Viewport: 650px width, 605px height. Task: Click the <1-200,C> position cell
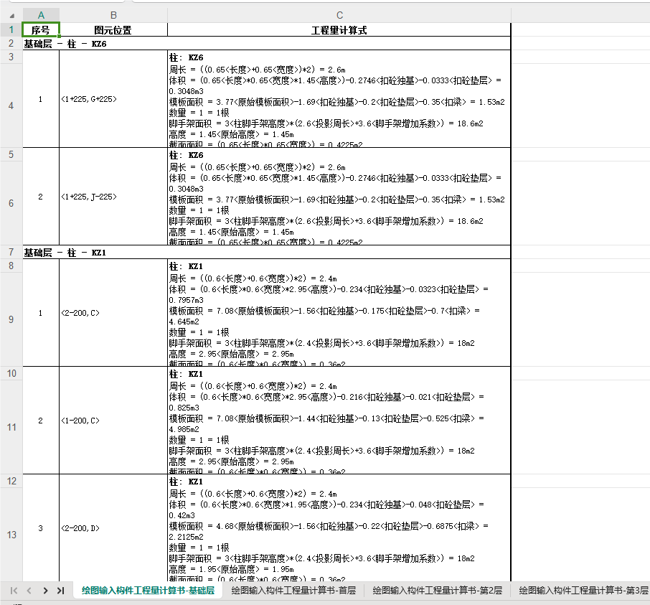pos(113,421)
